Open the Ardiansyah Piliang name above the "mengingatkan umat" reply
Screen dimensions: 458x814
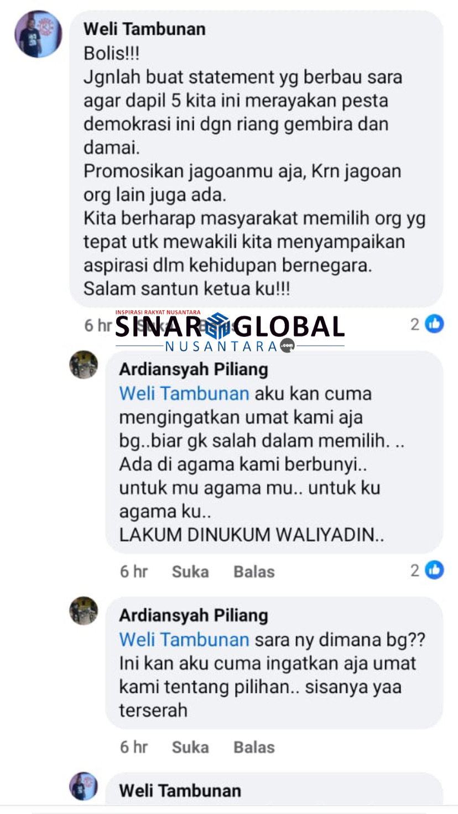[x=194, y=369]
